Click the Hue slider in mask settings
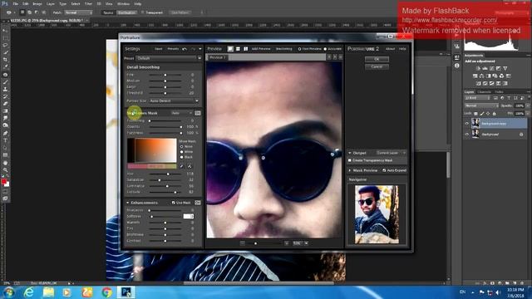532x299 pixels. click(165, 174)
